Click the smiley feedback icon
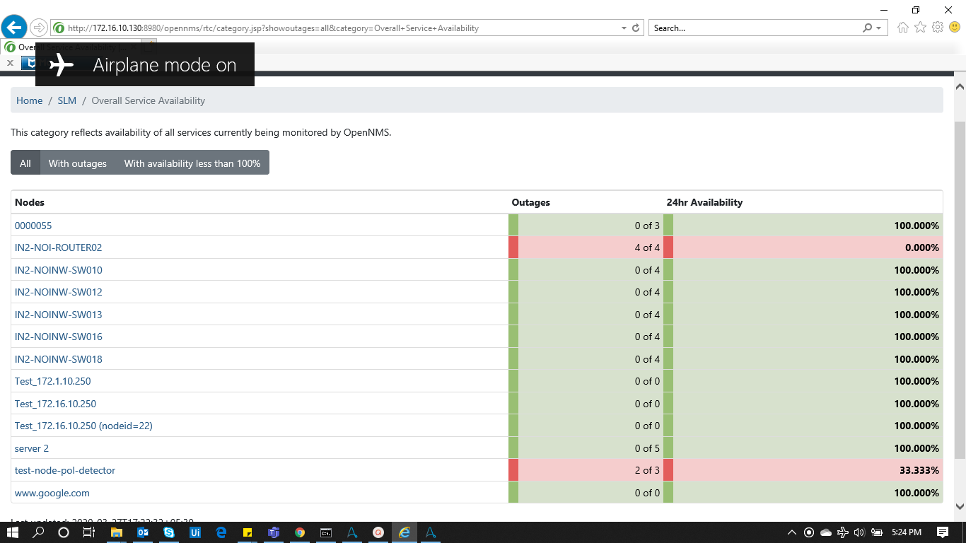Viewport: 966px width, 543px height. coord(955,28)
